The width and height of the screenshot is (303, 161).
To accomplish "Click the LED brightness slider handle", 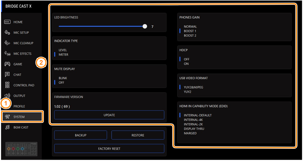I will (145, 26).
